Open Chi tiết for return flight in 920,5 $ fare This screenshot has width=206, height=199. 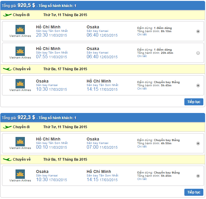pos(142,89)
